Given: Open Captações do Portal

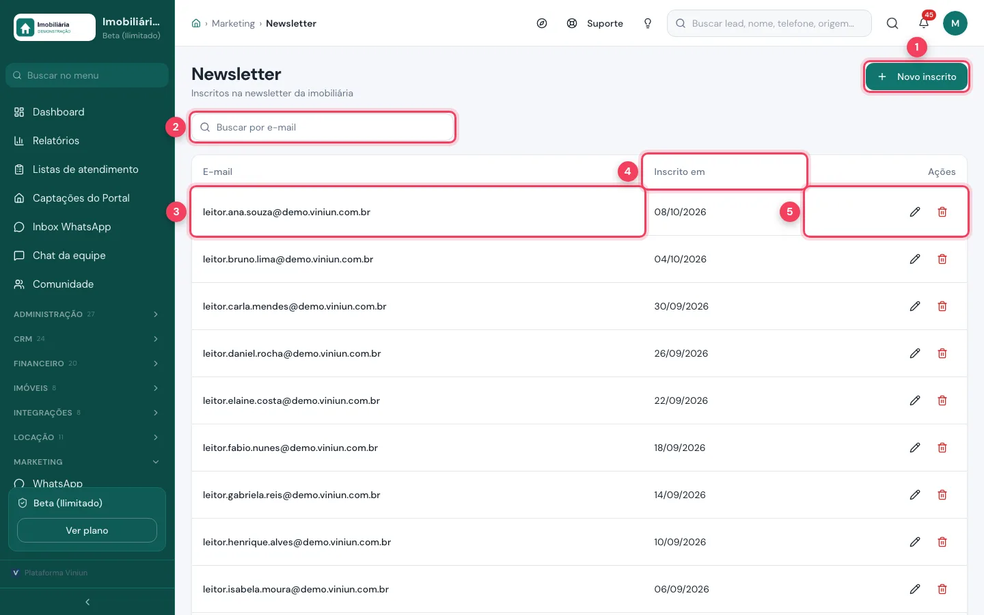Looking at the screenshot, I should pos(87,198).
